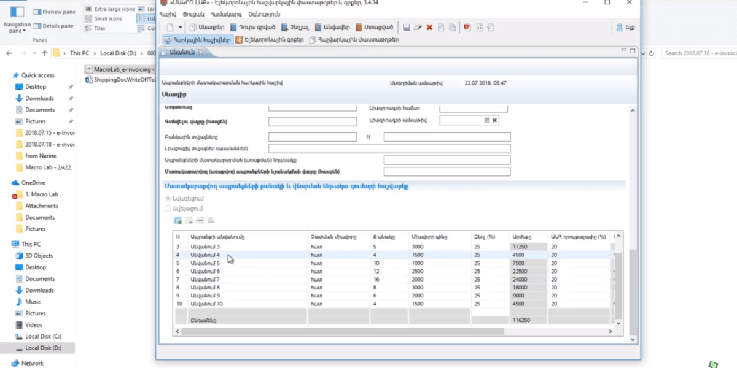Click the XML document icon in toolbar
Screen dimensions: 737x368
[x=479, y=27]
